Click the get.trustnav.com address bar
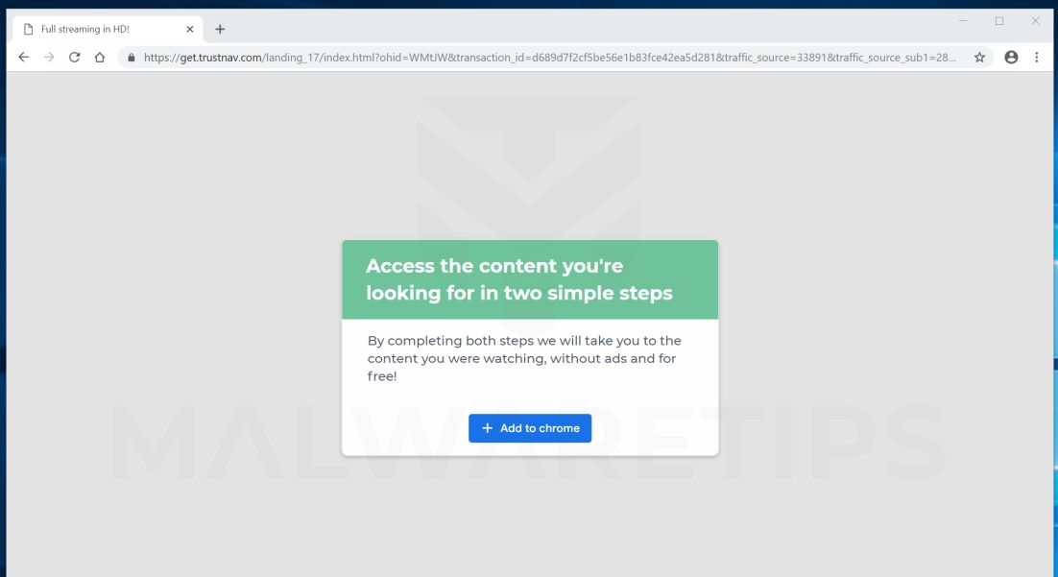The image size is (1058, 577). [x=550, y=58]
